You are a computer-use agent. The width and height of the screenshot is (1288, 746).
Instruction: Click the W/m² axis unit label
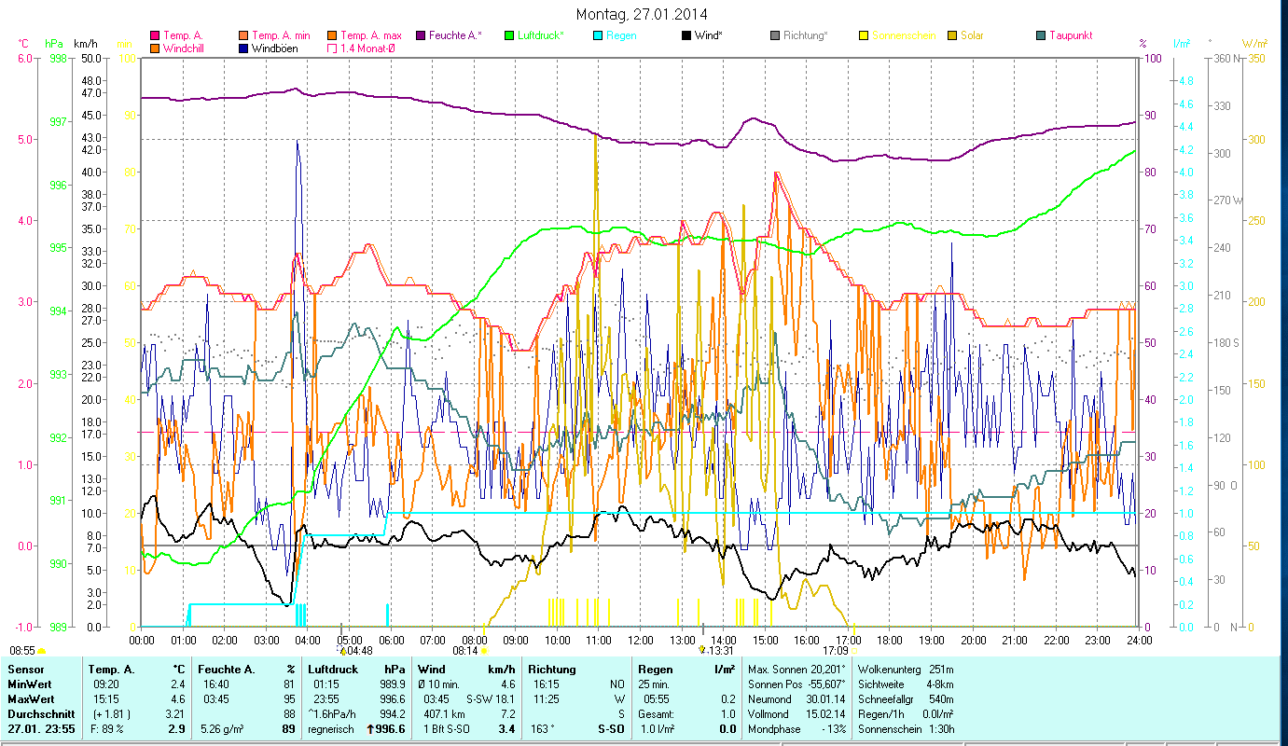click(1254, 44)
